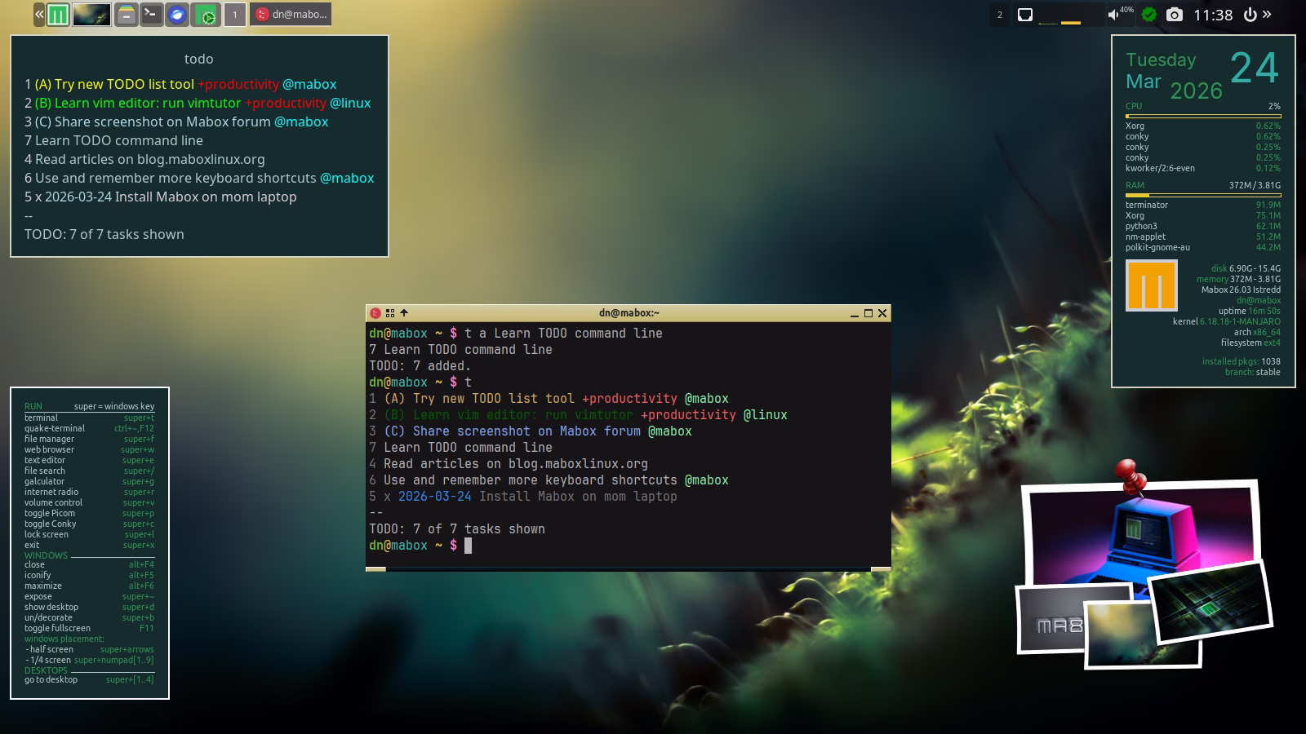Launch the file manager from the panel
This screenshot has width=1306, height=734.
126,15
